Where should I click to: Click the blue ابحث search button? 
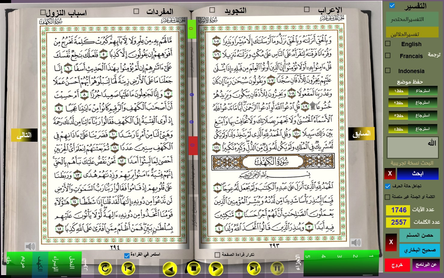418,173
